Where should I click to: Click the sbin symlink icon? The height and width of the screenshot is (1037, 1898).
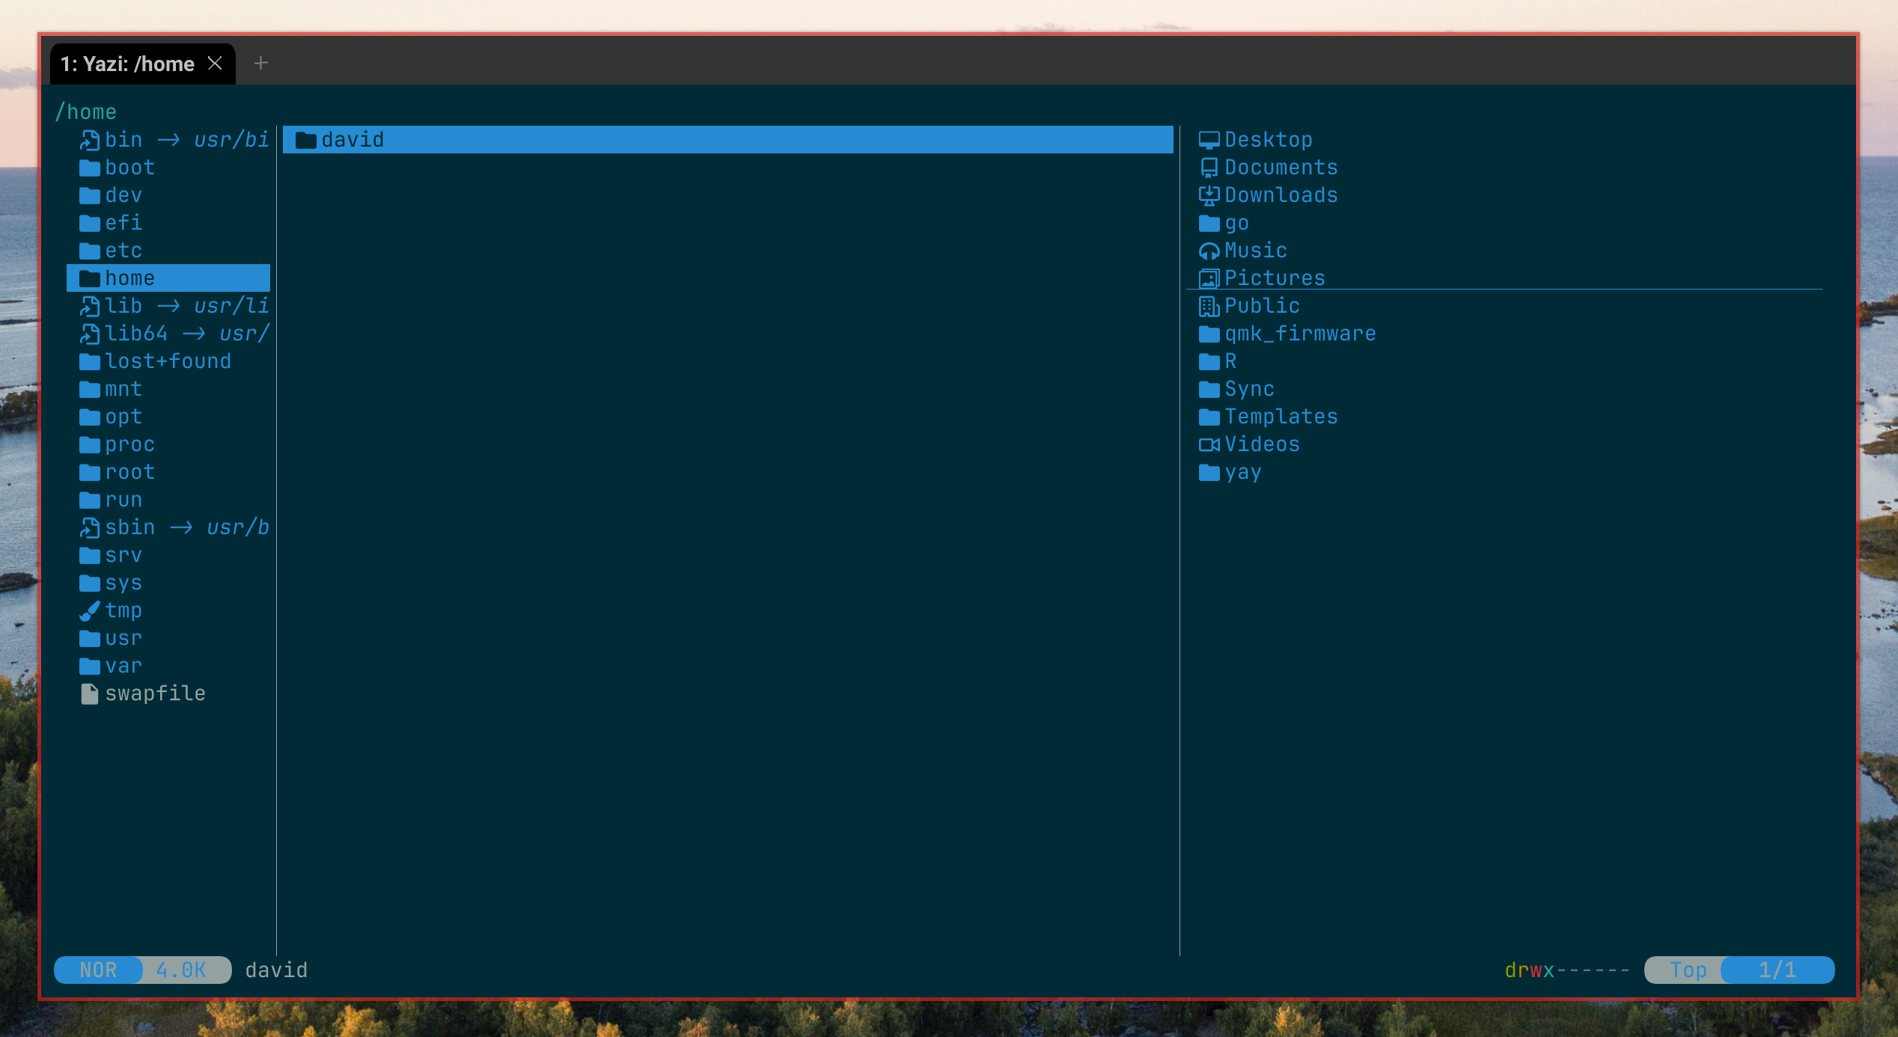click(x=90, y=527)
